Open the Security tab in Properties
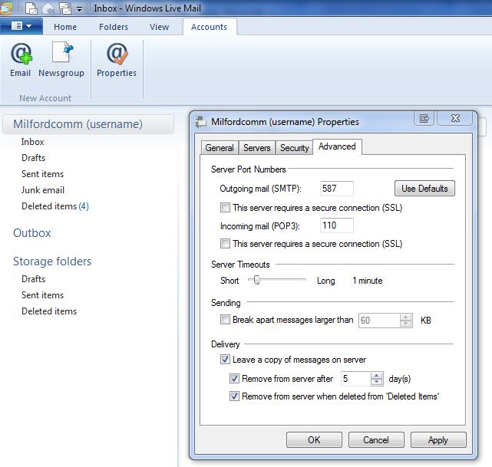This screenshot has width=492, height=467. 294,148
